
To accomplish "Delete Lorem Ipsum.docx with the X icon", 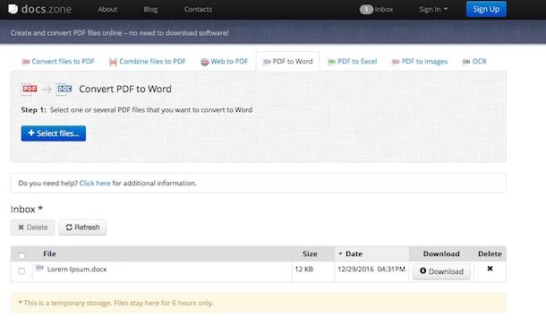I will coord(490,269).
